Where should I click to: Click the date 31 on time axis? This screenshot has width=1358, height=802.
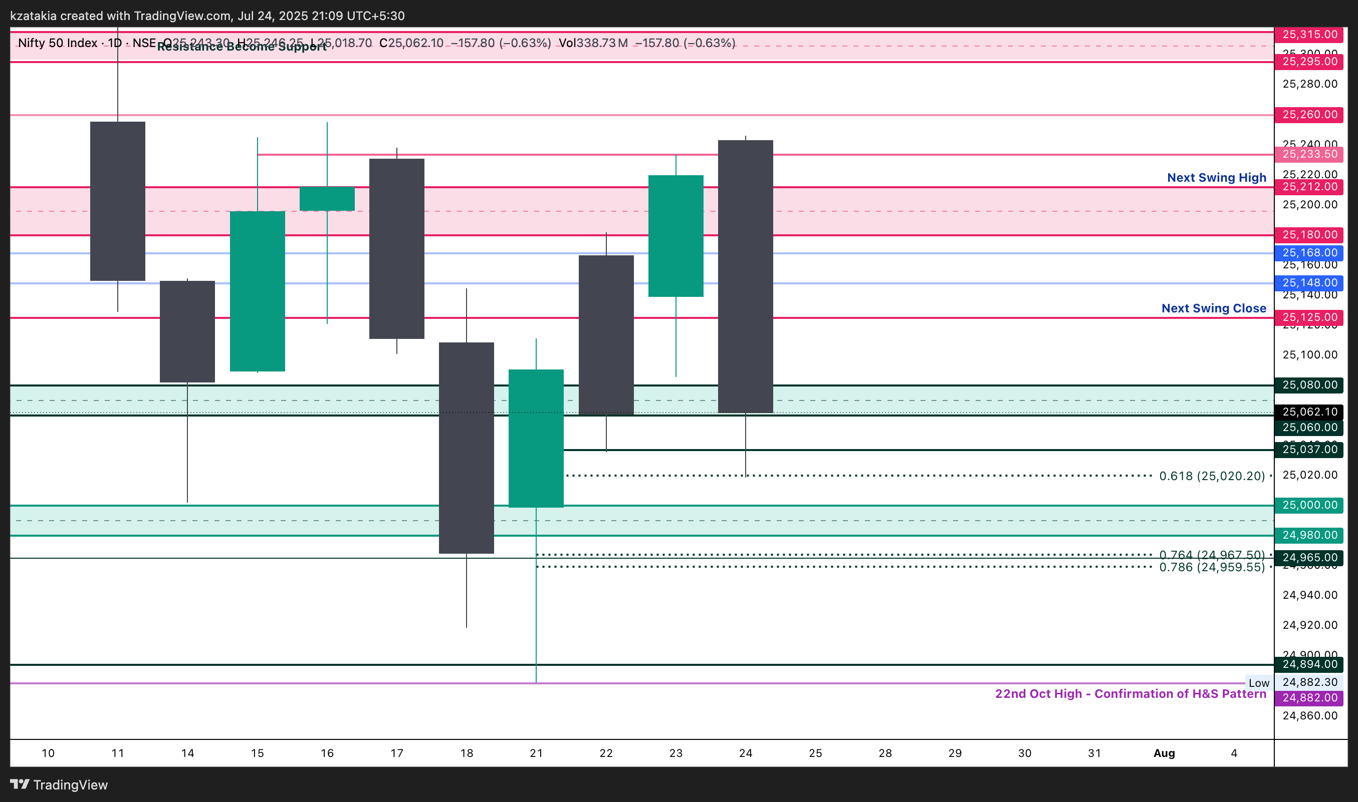coord(1094,753)
